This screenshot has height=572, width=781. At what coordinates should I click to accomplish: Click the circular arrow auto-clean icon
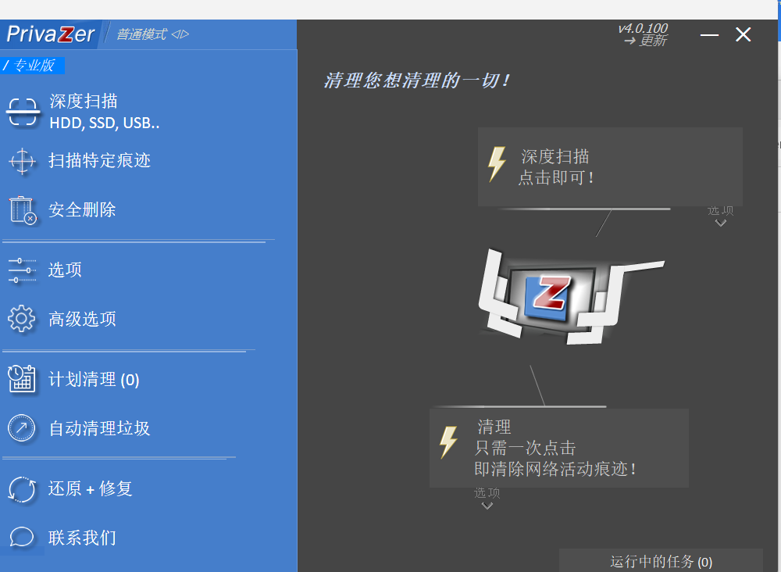click(x=21, y=428)
